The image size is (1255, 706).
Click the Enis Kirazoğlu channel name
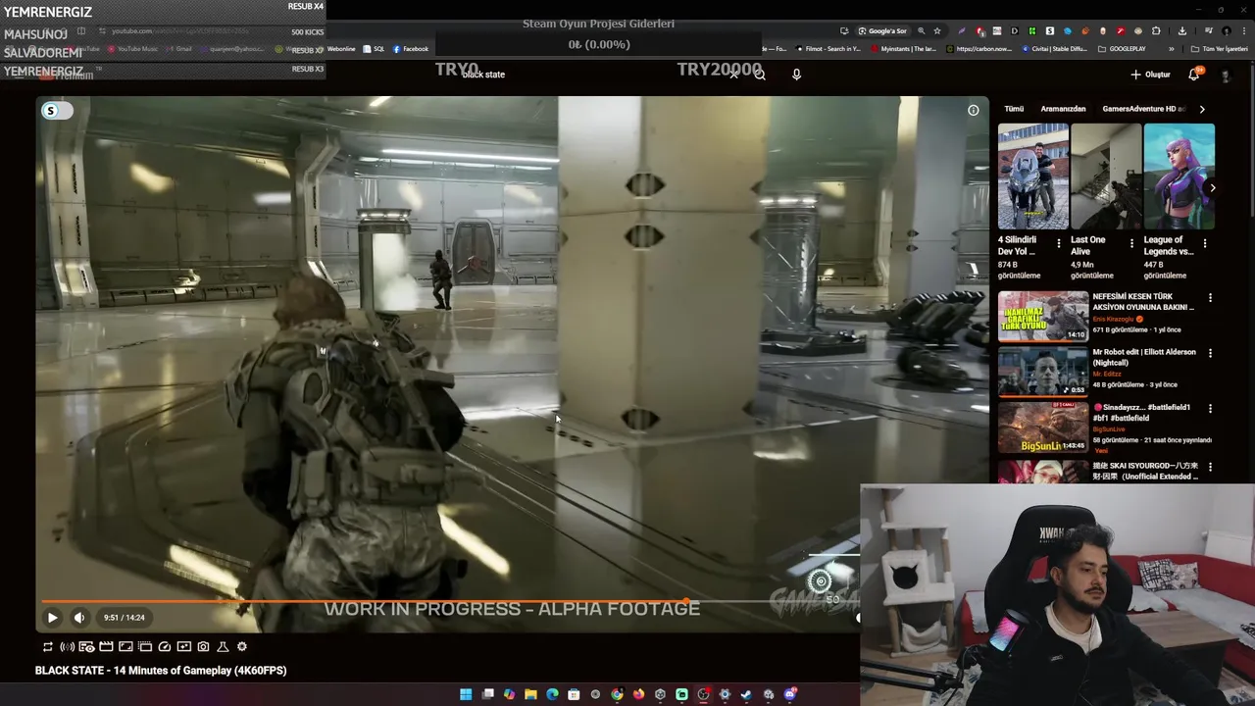point(1113,320)
